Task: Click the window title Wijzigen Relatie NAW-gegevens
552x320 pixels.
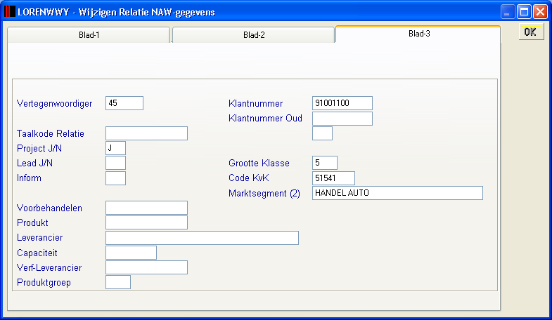Action: [x=147, y=13]
